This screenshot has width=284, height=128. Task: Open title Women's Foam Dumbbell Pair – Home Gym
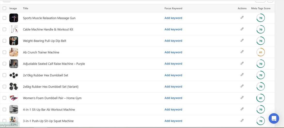point(52,98)
